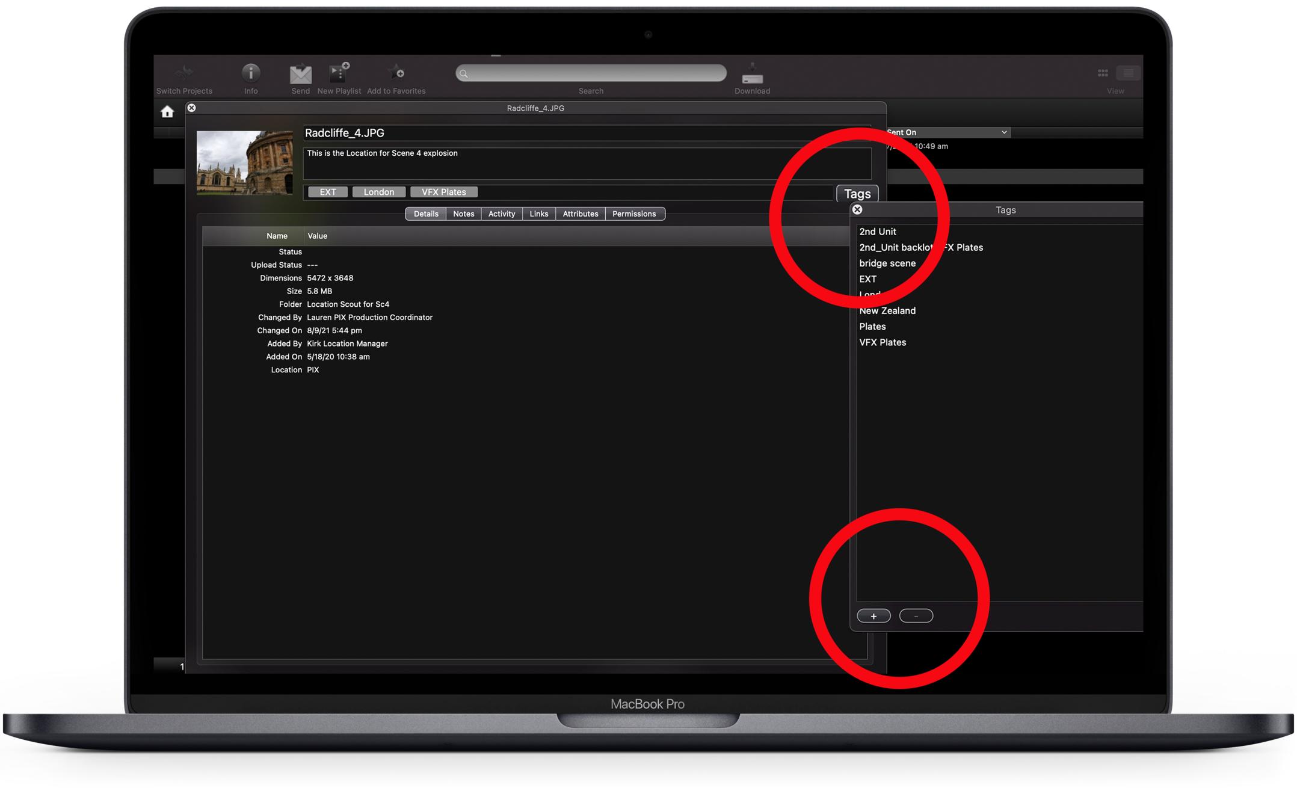
Task: Switch to list view icon
Action: point(1128,73)
